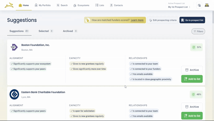Viewport: 214px width, 121px height.
Task: Click the My Portfolio briefcase icon
Action: point(36,5)
